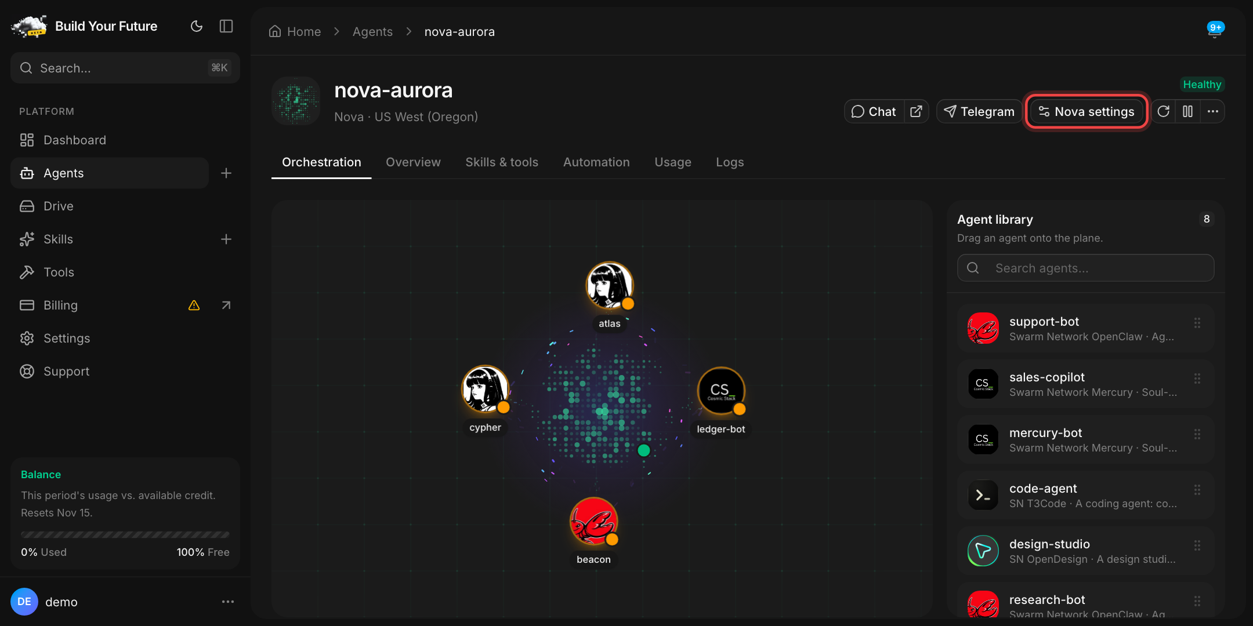Select the beacon agent node
This screenshot has width=1253, height=626.
[x=594, y=522]
